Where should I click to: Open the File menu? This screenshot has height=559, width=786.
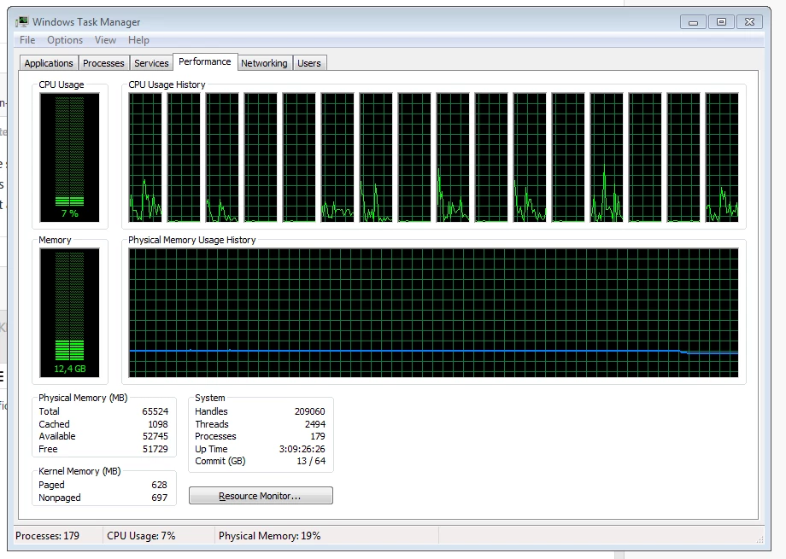coord(27,40)
